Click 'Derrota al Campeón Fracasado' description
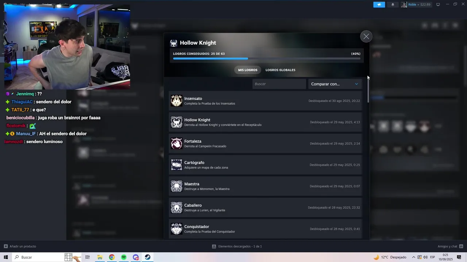467x262 pixels. click(x=205, y=146)
